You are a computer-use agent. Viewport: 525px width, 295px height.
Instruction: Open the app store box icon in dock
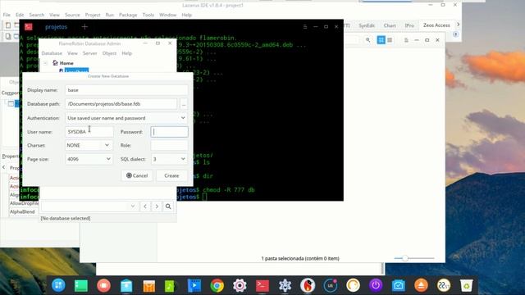(x=126, y=286)
